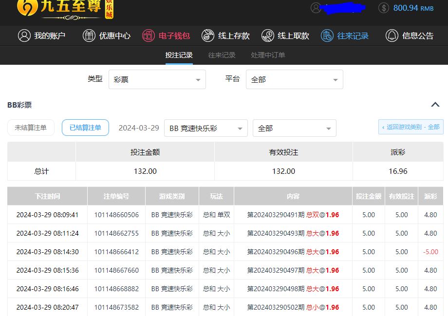Screen dimensions: 448x316
Task: Click the 我的账户 user icon
Action: point(24,36)
